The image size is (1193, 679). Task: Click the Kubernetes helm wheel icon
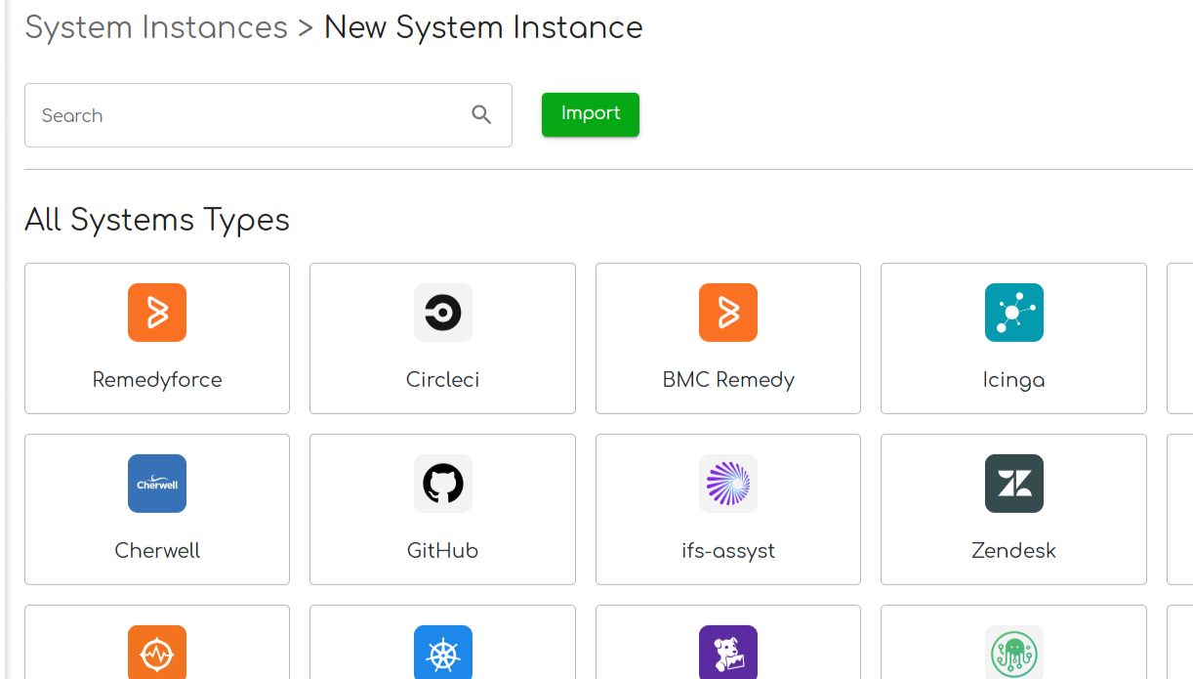click(x=442, y=652)
